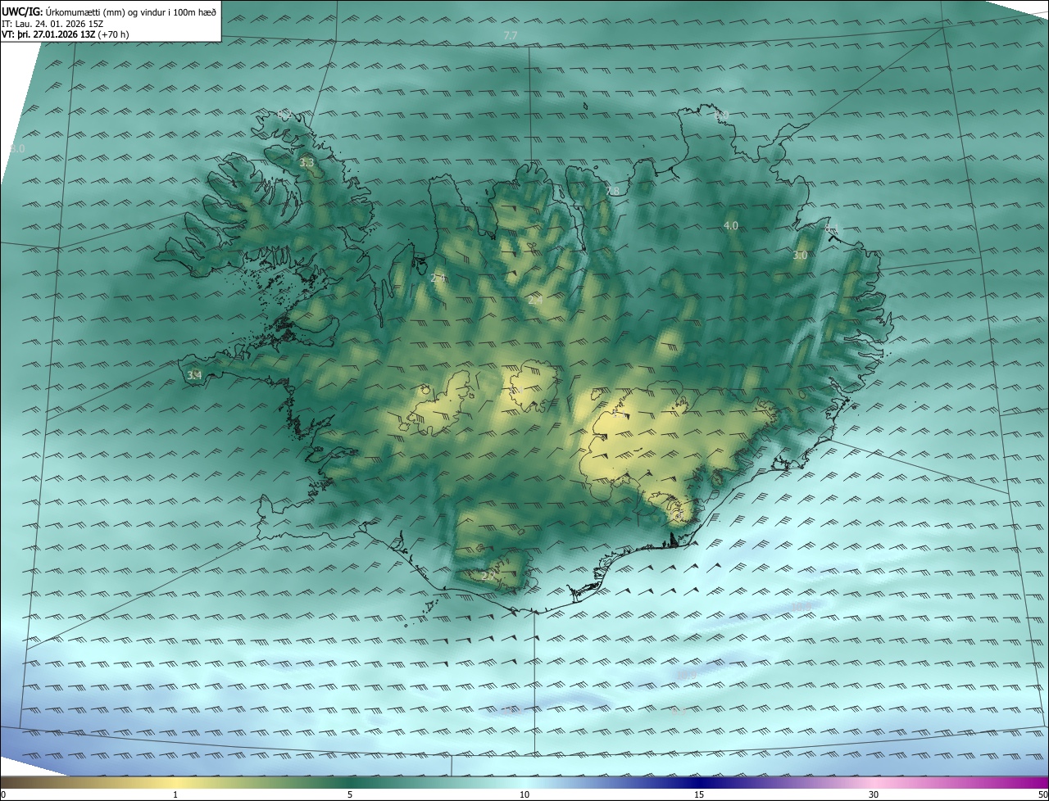Click the 30 tick label on the color scale
The width and height of the screenshot is (1049, 801).
[874, 794]
